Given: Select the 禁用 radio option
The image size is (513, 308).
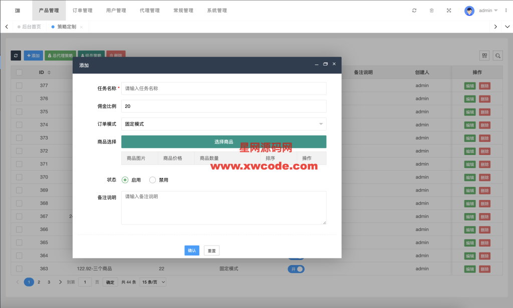Looking at the screenshot, I should click(153, 180).
